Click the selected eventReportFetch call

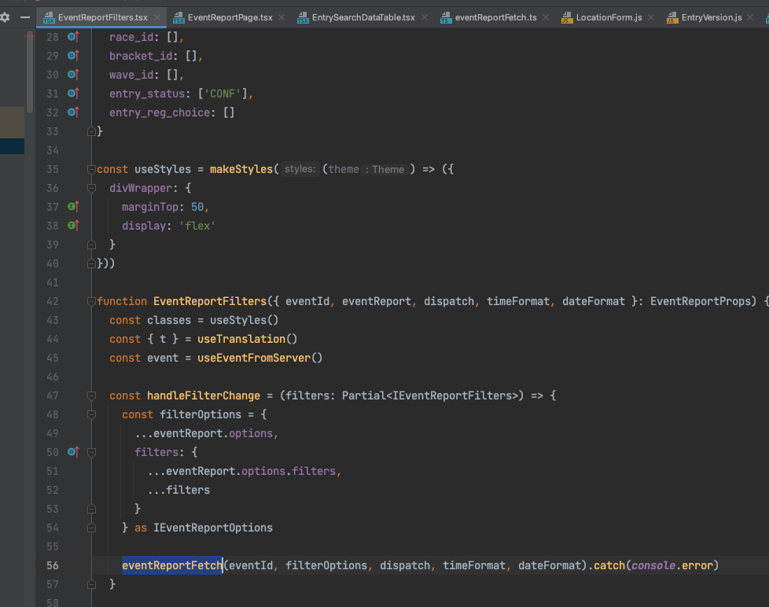click(x=172, y=565)
